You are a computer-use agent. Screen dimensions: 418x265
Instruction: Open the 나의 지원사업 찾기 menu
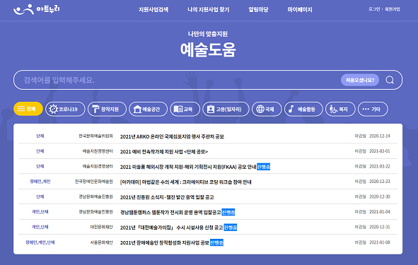208,10
